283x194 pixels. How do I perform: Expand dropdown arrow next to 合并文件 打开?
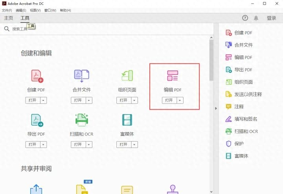[89, 100]
